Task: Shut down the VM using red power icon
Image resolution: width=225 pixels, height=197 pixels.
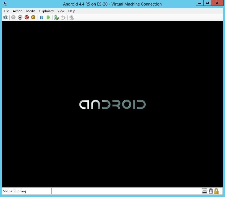Action: coord(27,17)
